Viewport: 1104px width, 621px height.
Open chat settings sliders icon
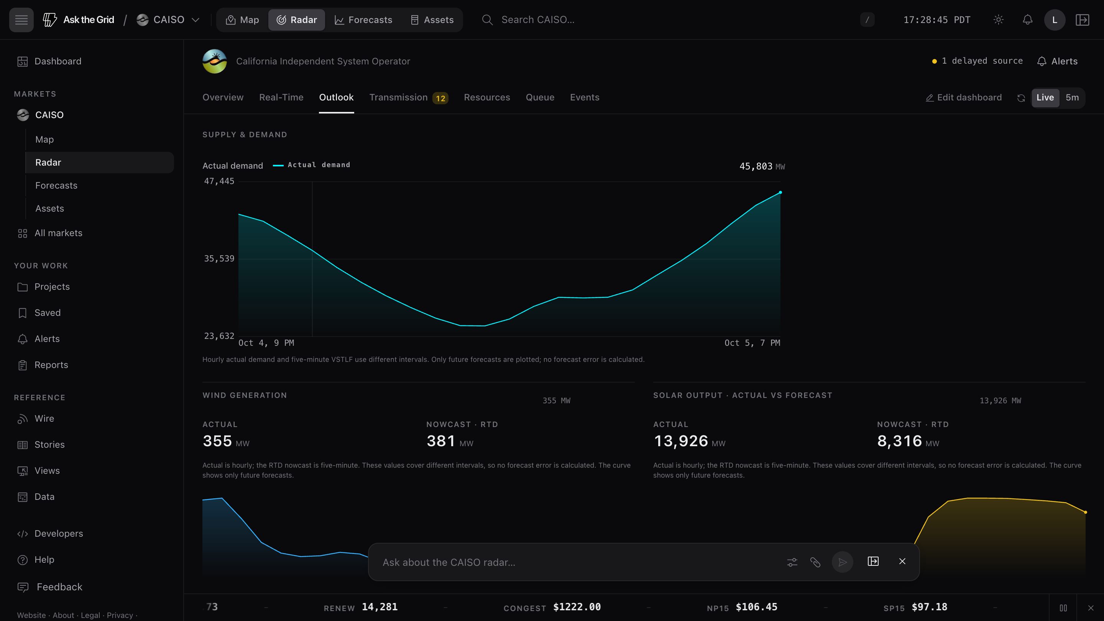point(792,562)
